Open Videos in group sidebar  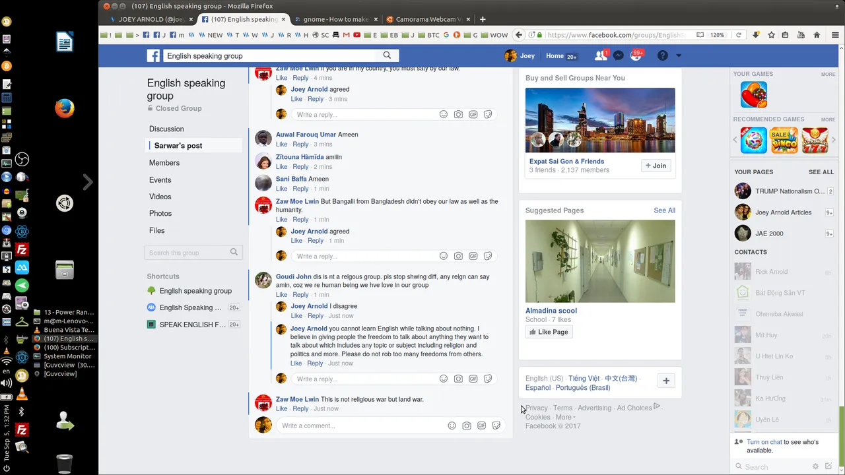click(160, 197)
